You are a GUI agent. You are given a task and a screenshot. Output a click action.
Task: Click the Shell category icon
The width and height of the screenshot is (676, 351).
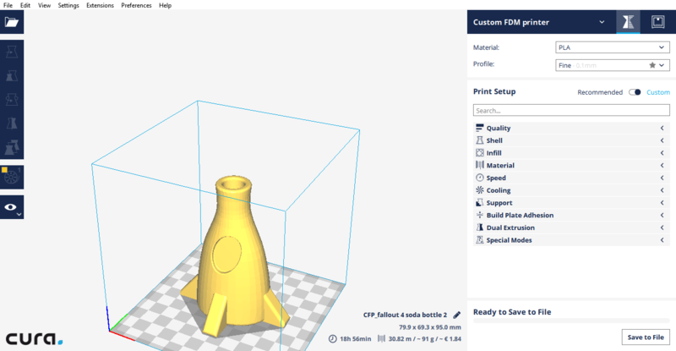[479, 140]
